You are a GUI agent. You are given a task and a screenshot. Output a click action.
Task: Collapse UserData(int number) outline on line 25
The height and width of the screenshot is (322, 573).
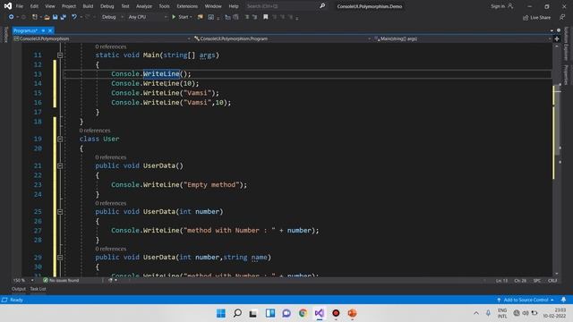click(x=60, y=212)
